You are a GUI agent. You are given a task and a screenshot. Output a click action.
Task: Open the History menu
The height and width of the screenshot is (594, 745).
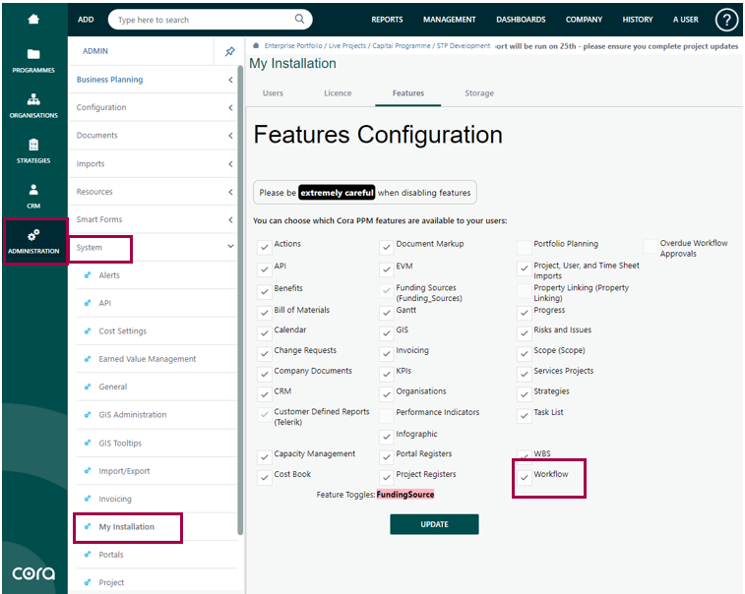[638, 20]
